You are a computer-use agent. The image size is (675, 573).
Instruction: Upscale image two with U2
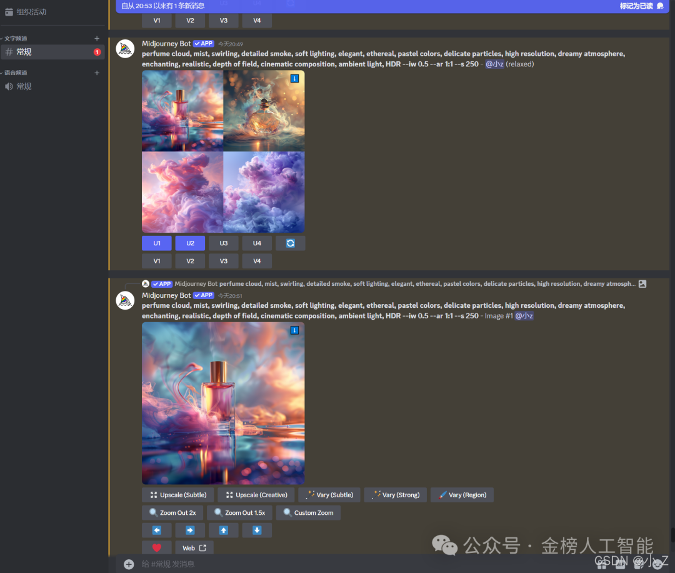click(x=190, y=243)
